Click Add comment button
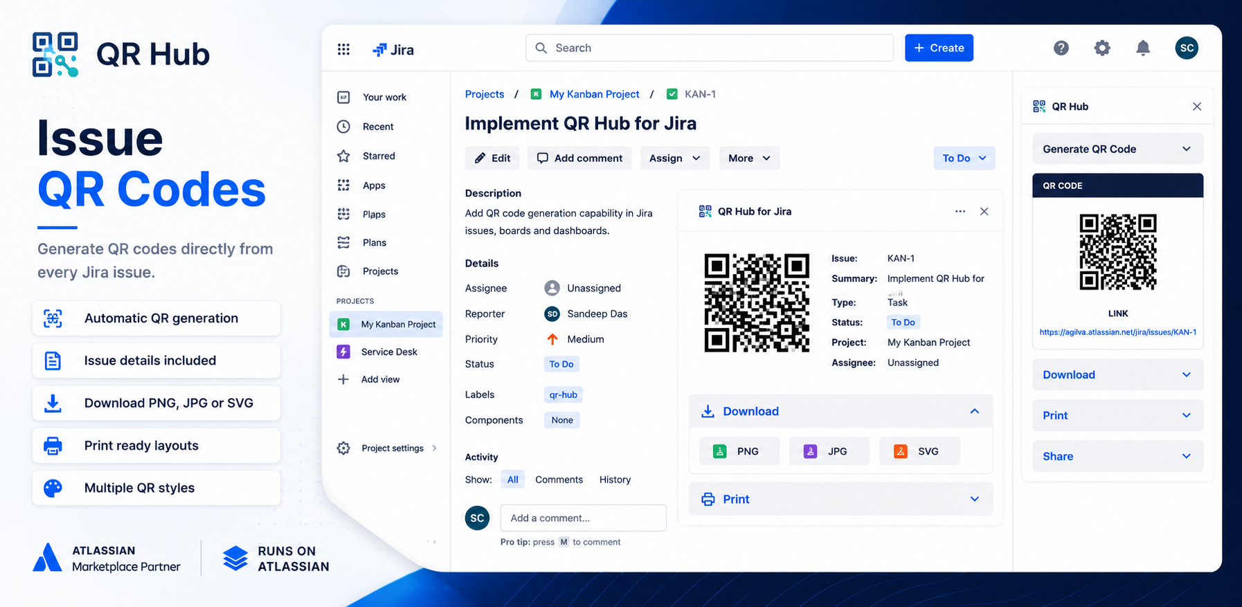The image size is (1242, 607). coord(579,158)
